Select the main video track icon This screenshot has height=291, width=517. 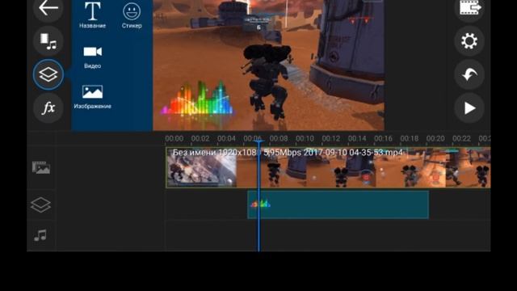pos(41,167)
